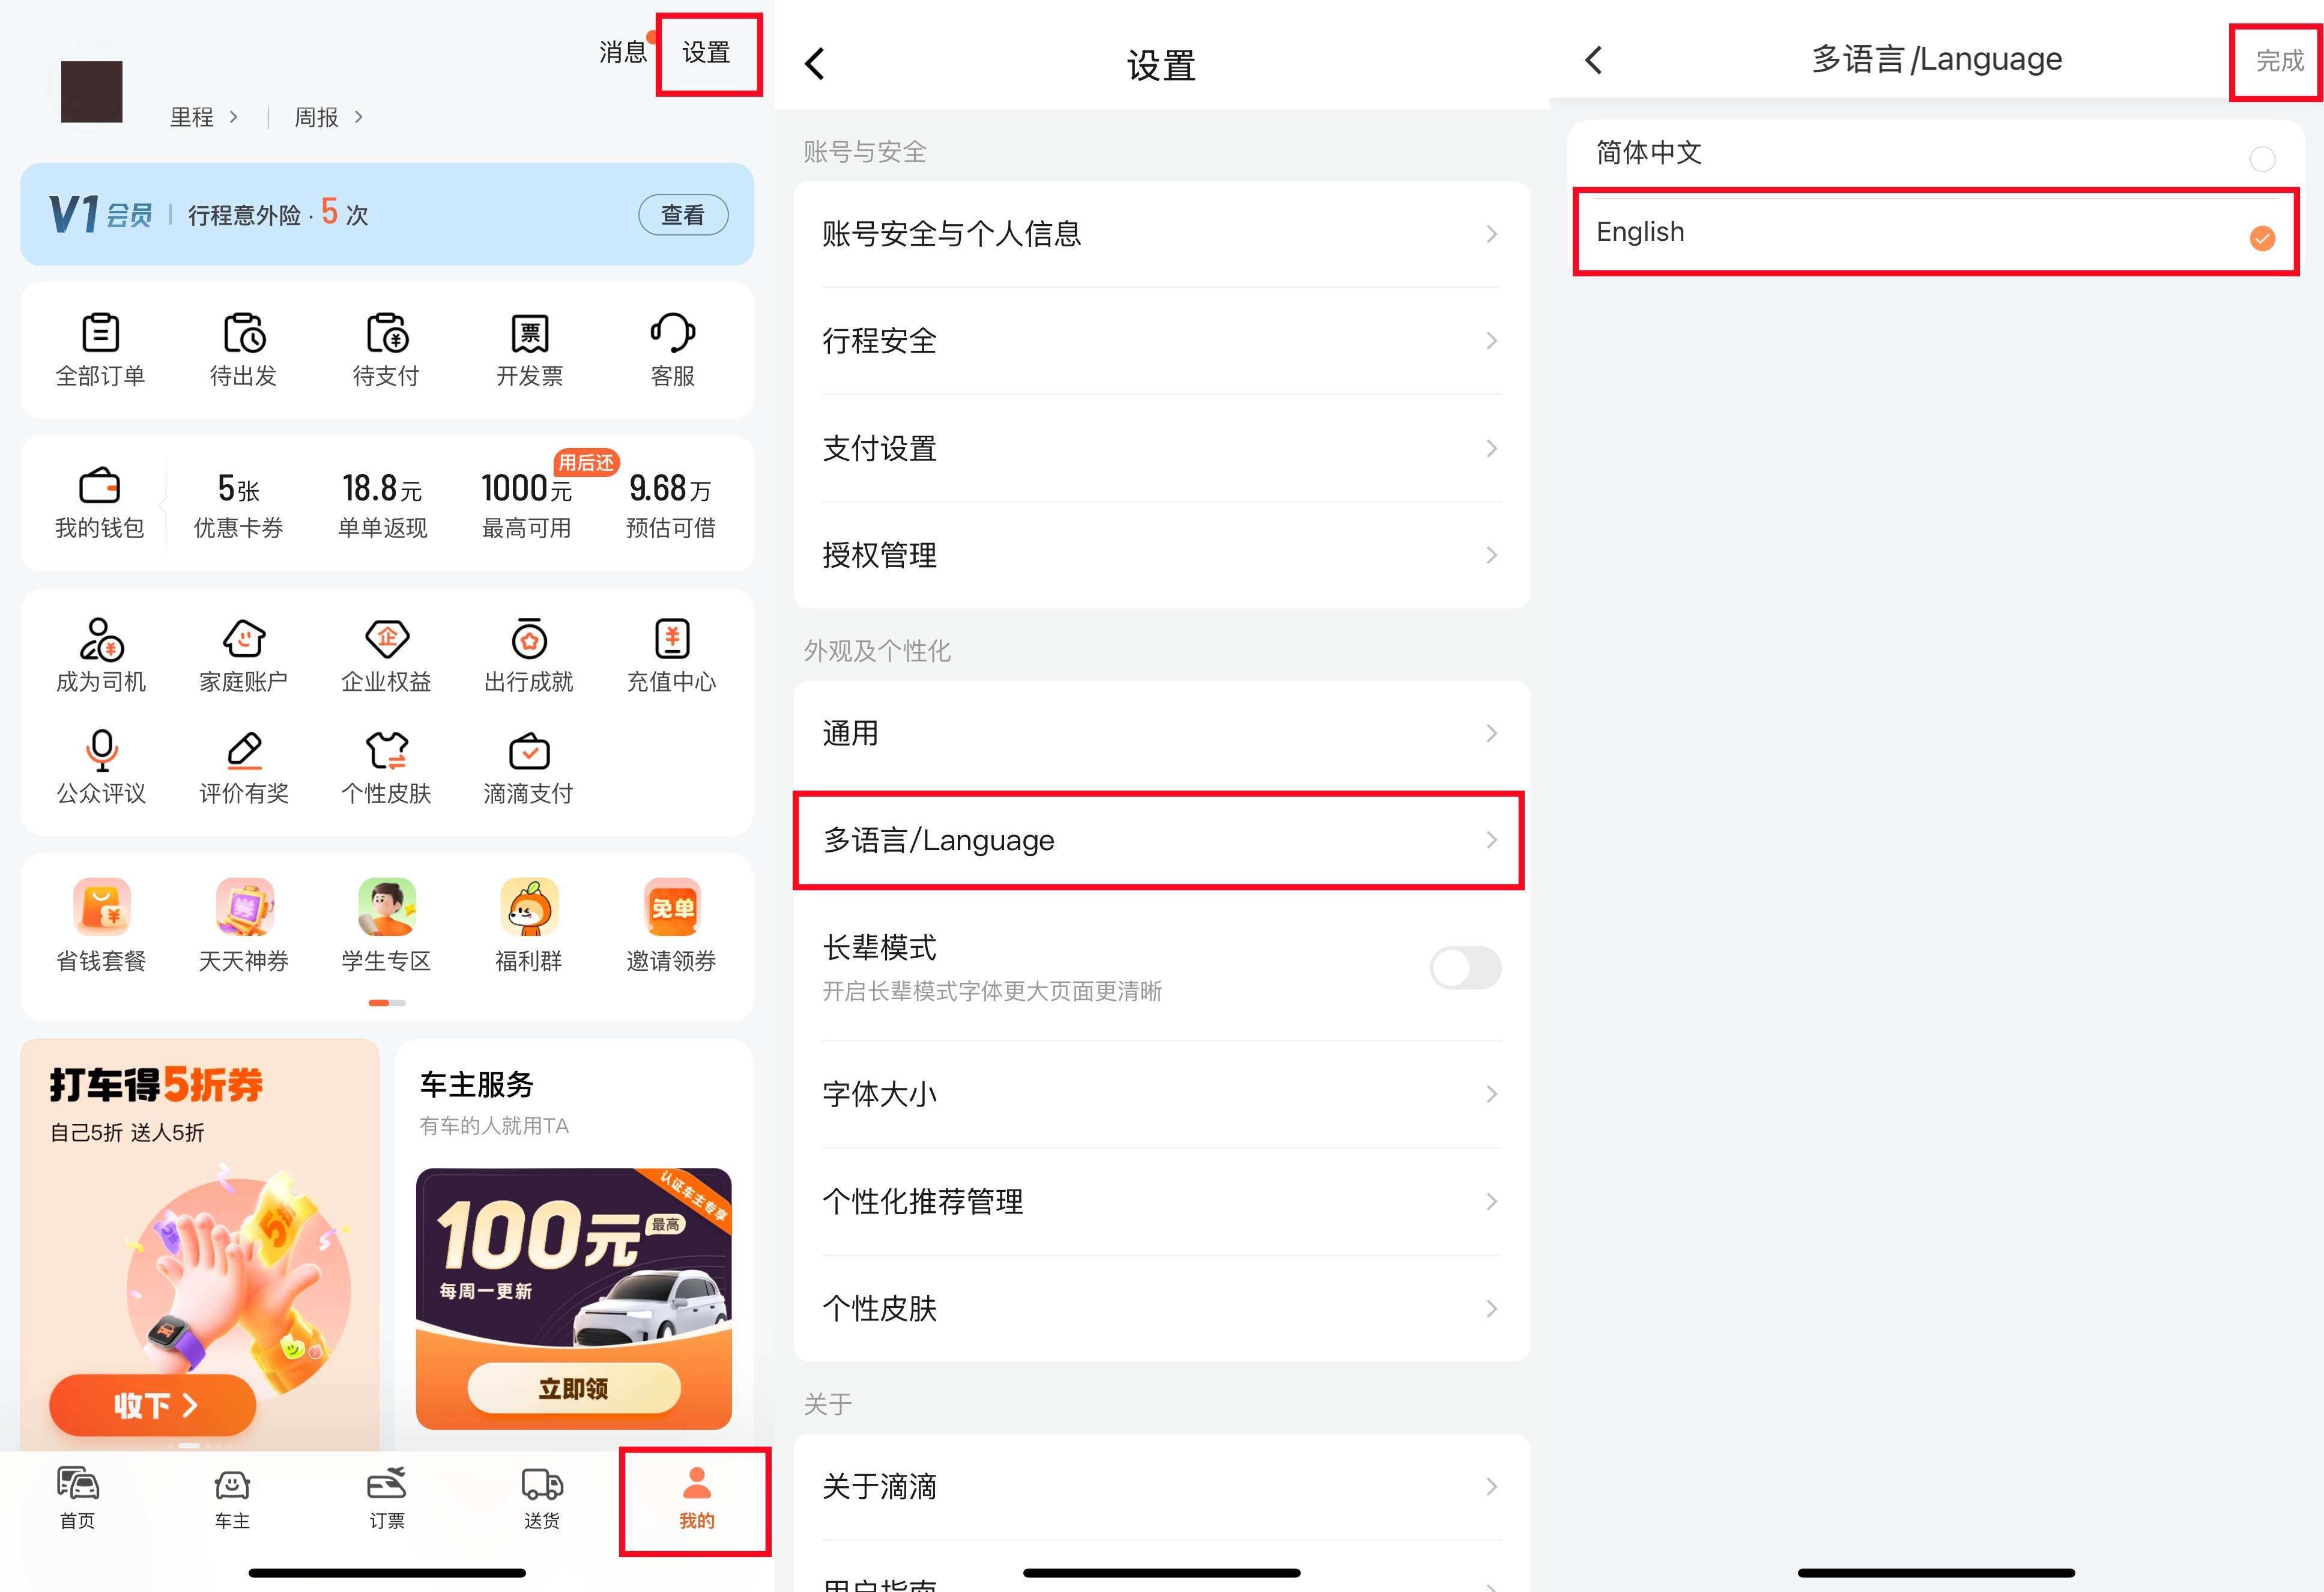This screenshot has width=2324, height=1592.
Task: Open 个性皮肤 shirt icon
Action: 386,752
